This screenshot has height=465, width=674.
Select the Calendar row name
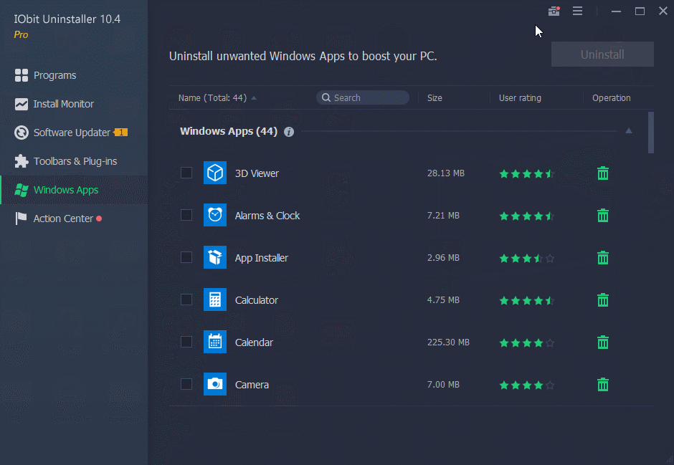coord(254,342)
